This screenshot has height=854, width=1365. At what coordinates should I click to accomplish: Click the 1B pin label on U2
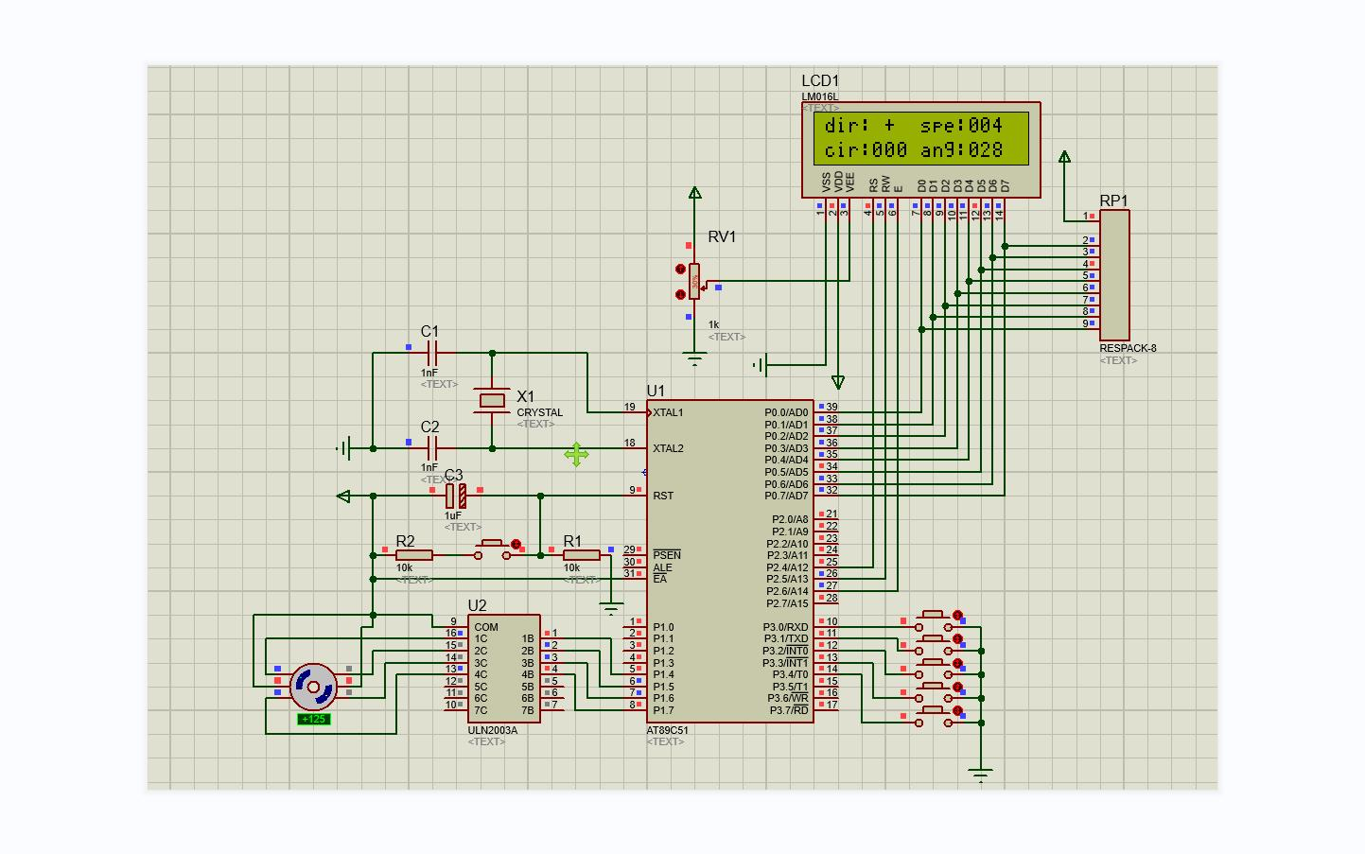pos(528,638)
